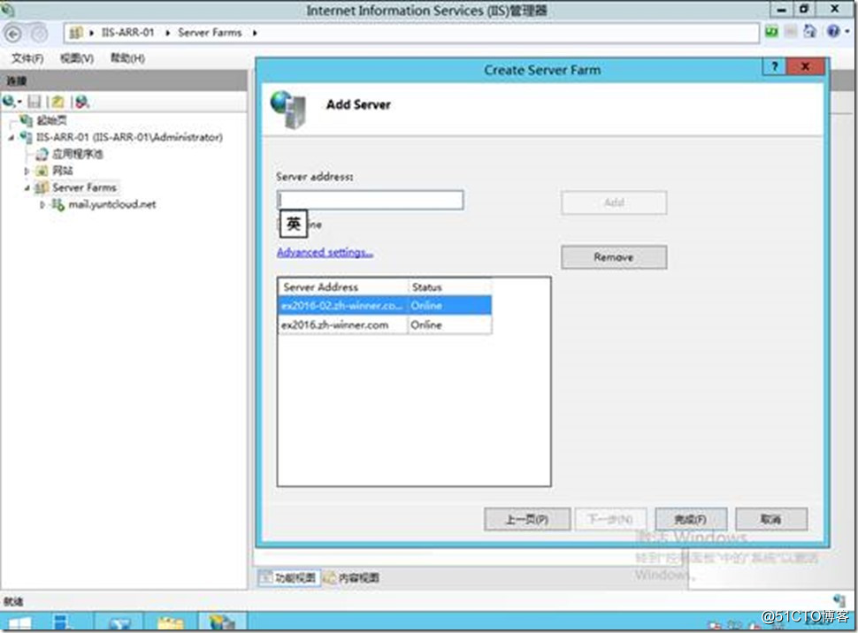This screenshot has height=633, width=858.
Task: Select the ex2016.zh-winner.com row
Action: coord(386,324)
